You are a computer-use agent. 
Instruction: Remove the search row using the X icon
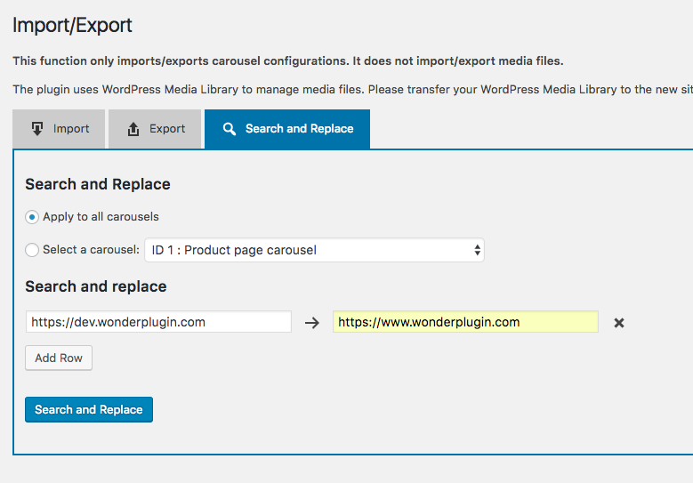tap(619, 323)
